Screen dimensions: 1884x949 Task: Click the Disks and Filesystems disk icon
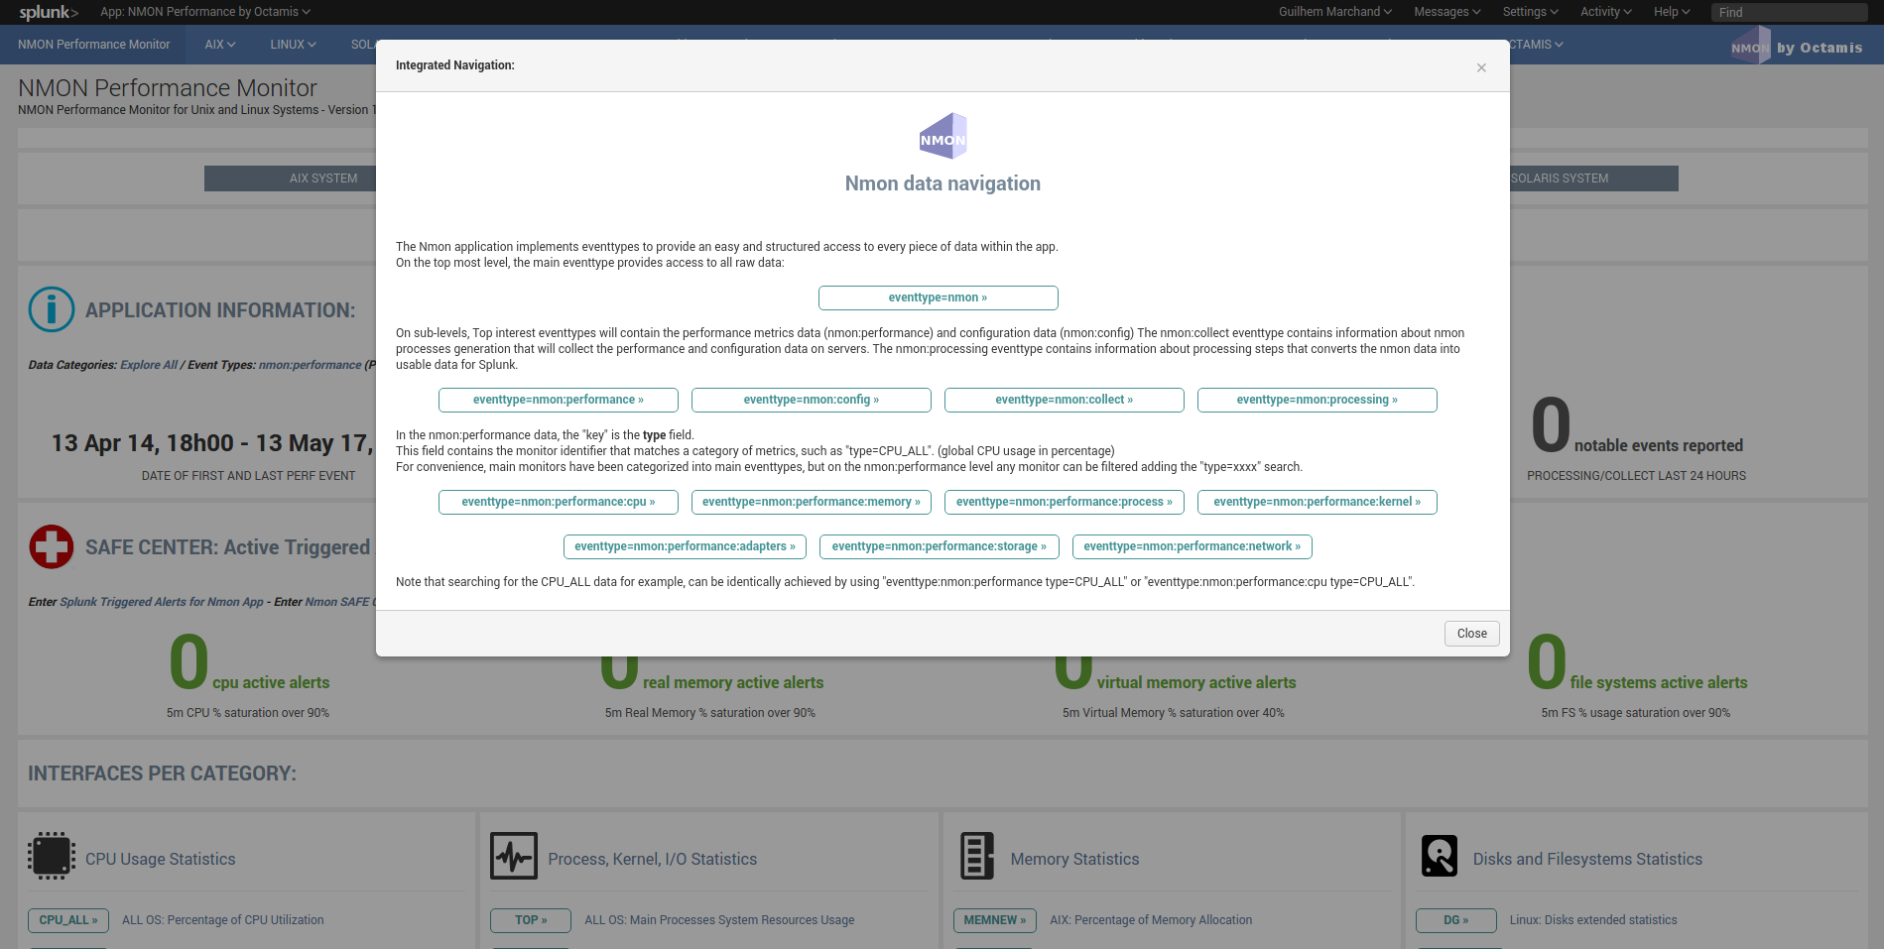coord(1439,856)
